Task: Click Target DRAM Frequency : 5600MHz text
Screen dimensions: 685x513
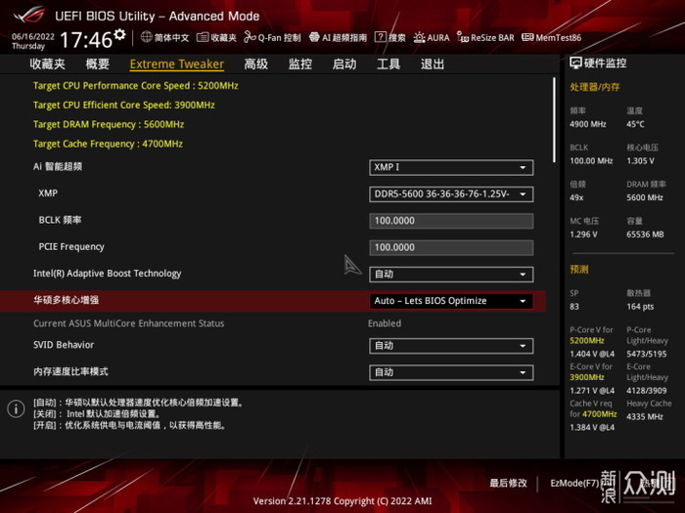Action: tap(109, 124)
